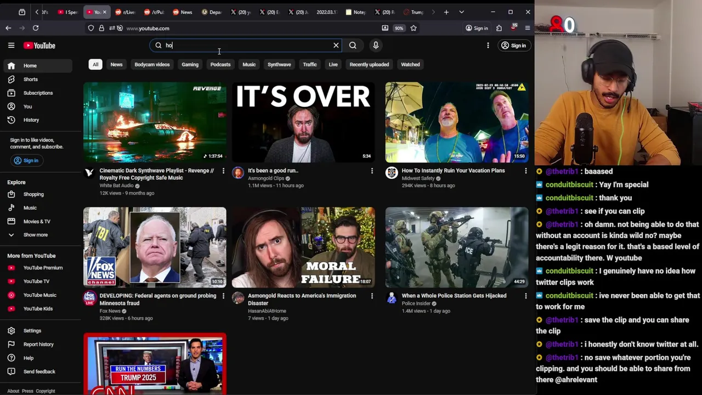Select the Traffic filter chip
This screenshot has height=395, width=702.
(x=310, y=65)
